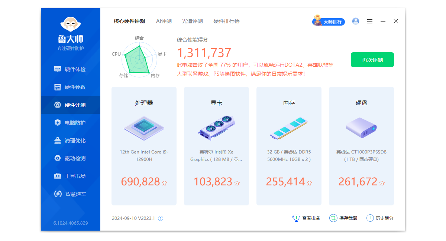Click the 硬盘 card title
The image size is (446, 241).
click(x=361, y=103)
